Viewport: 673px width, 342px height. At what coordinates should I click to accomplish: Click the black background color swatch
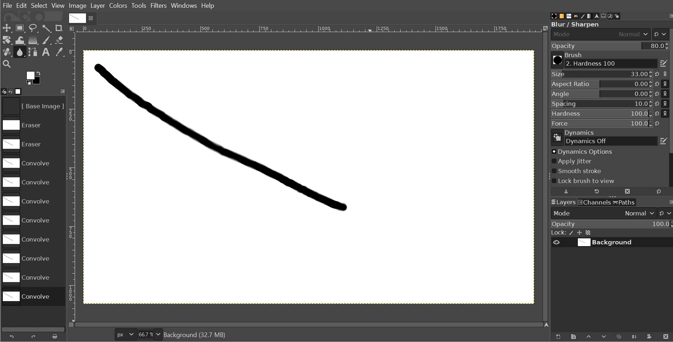37,81
